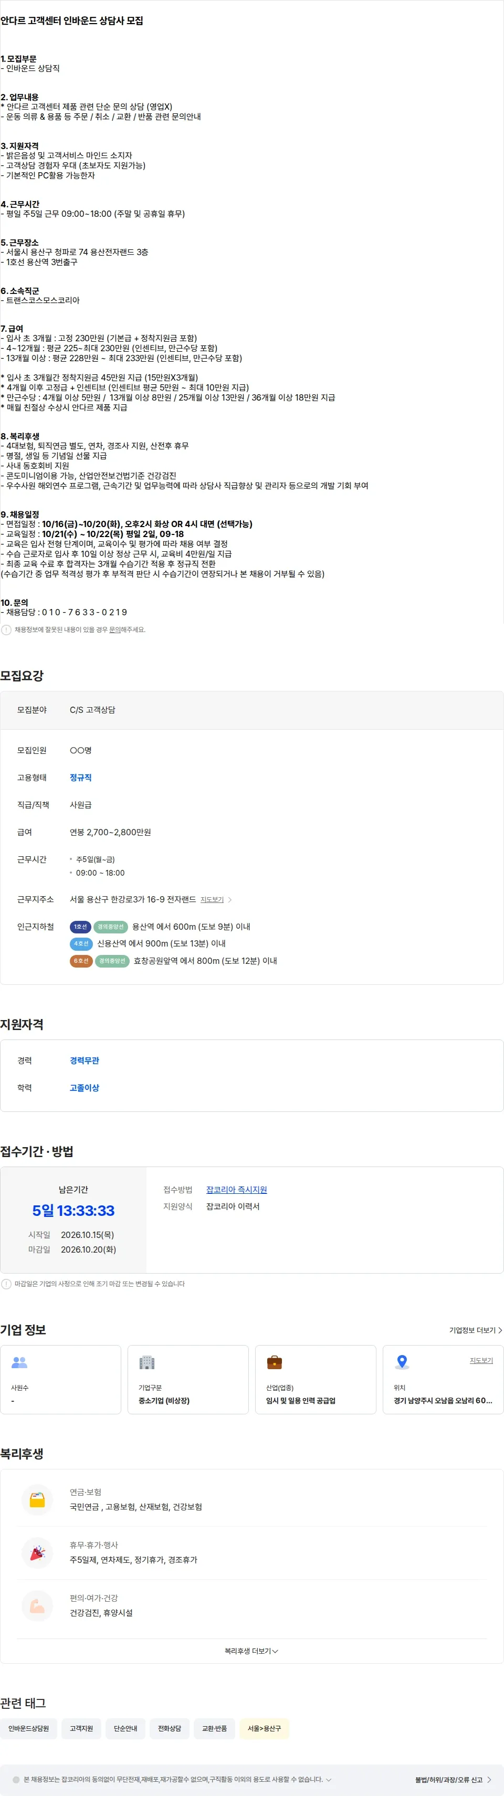
Task: Open 잡코리아 즉시지원 application link
Action: (236, 1190)
